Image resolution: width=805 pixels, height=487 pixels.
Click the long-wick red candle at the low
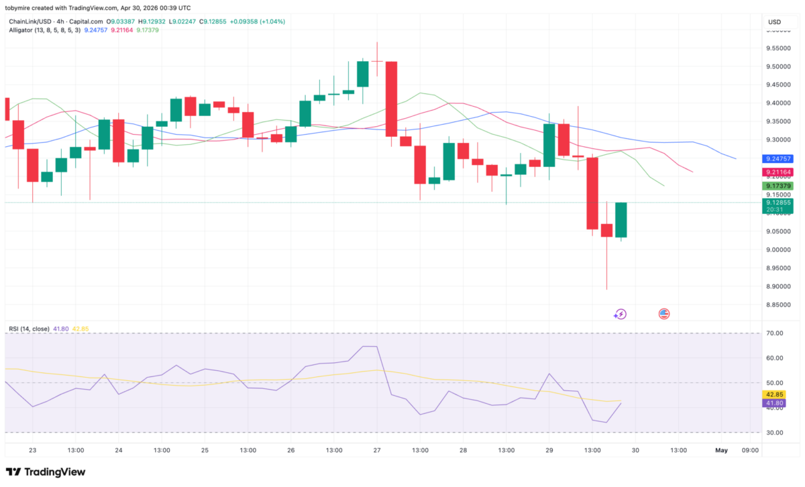[x=606, y=231]
